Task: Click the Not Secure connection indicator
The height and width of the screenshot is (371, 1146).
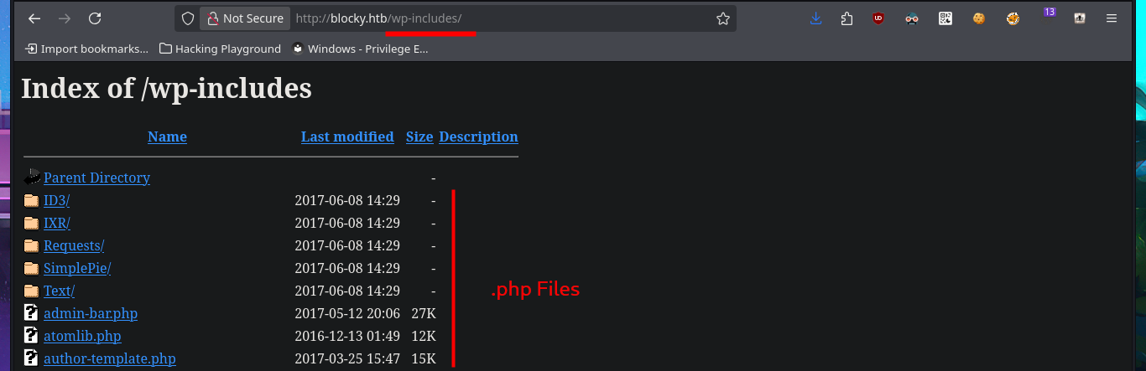Action: click(x=245, y=18)
